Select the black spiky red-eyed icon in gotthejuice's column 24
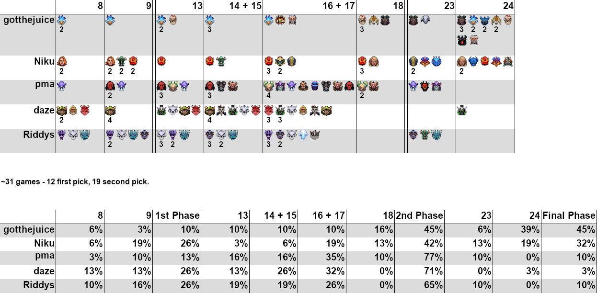 pos(461,40)
